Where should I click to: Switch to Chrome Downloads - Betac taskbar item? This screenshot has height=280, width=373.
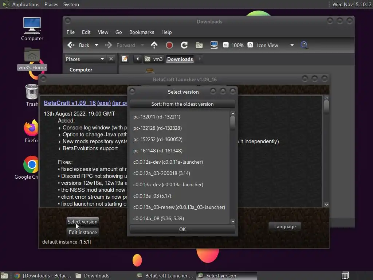tap(43, 276)
